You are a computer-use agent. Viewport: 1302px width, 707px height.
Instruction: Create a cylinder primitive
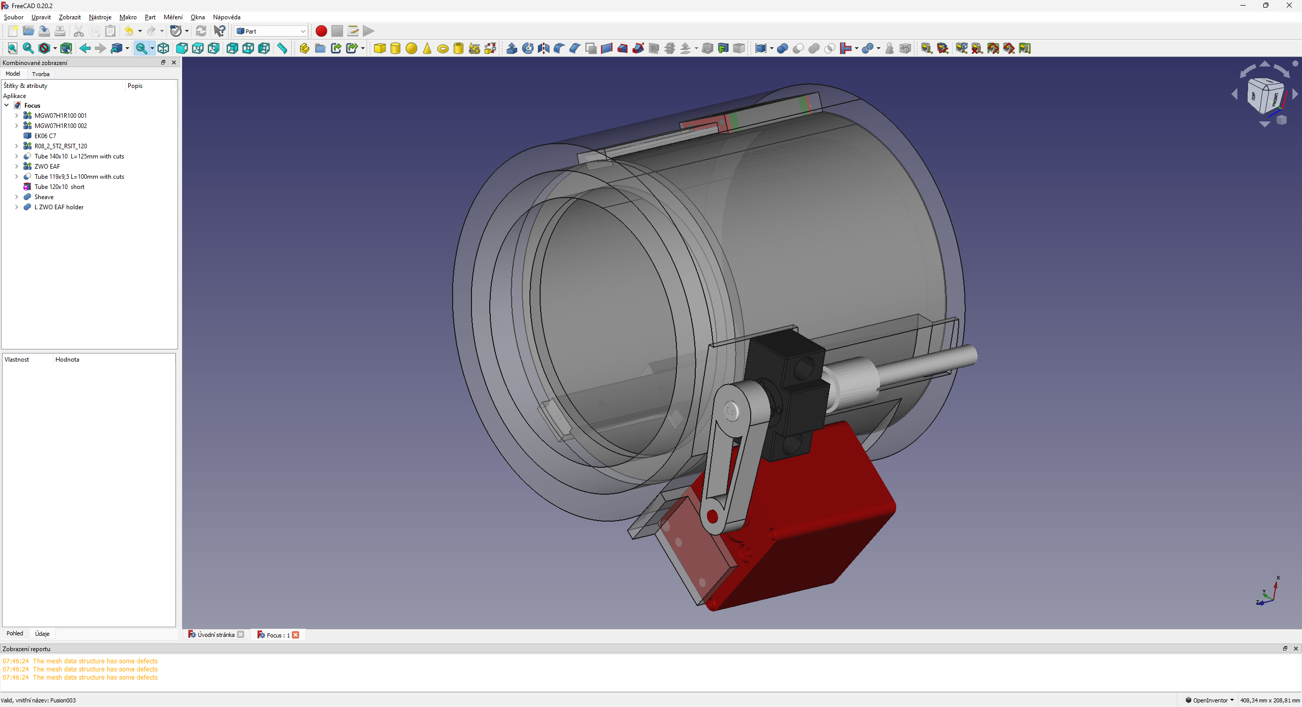[x=395, y=48]
